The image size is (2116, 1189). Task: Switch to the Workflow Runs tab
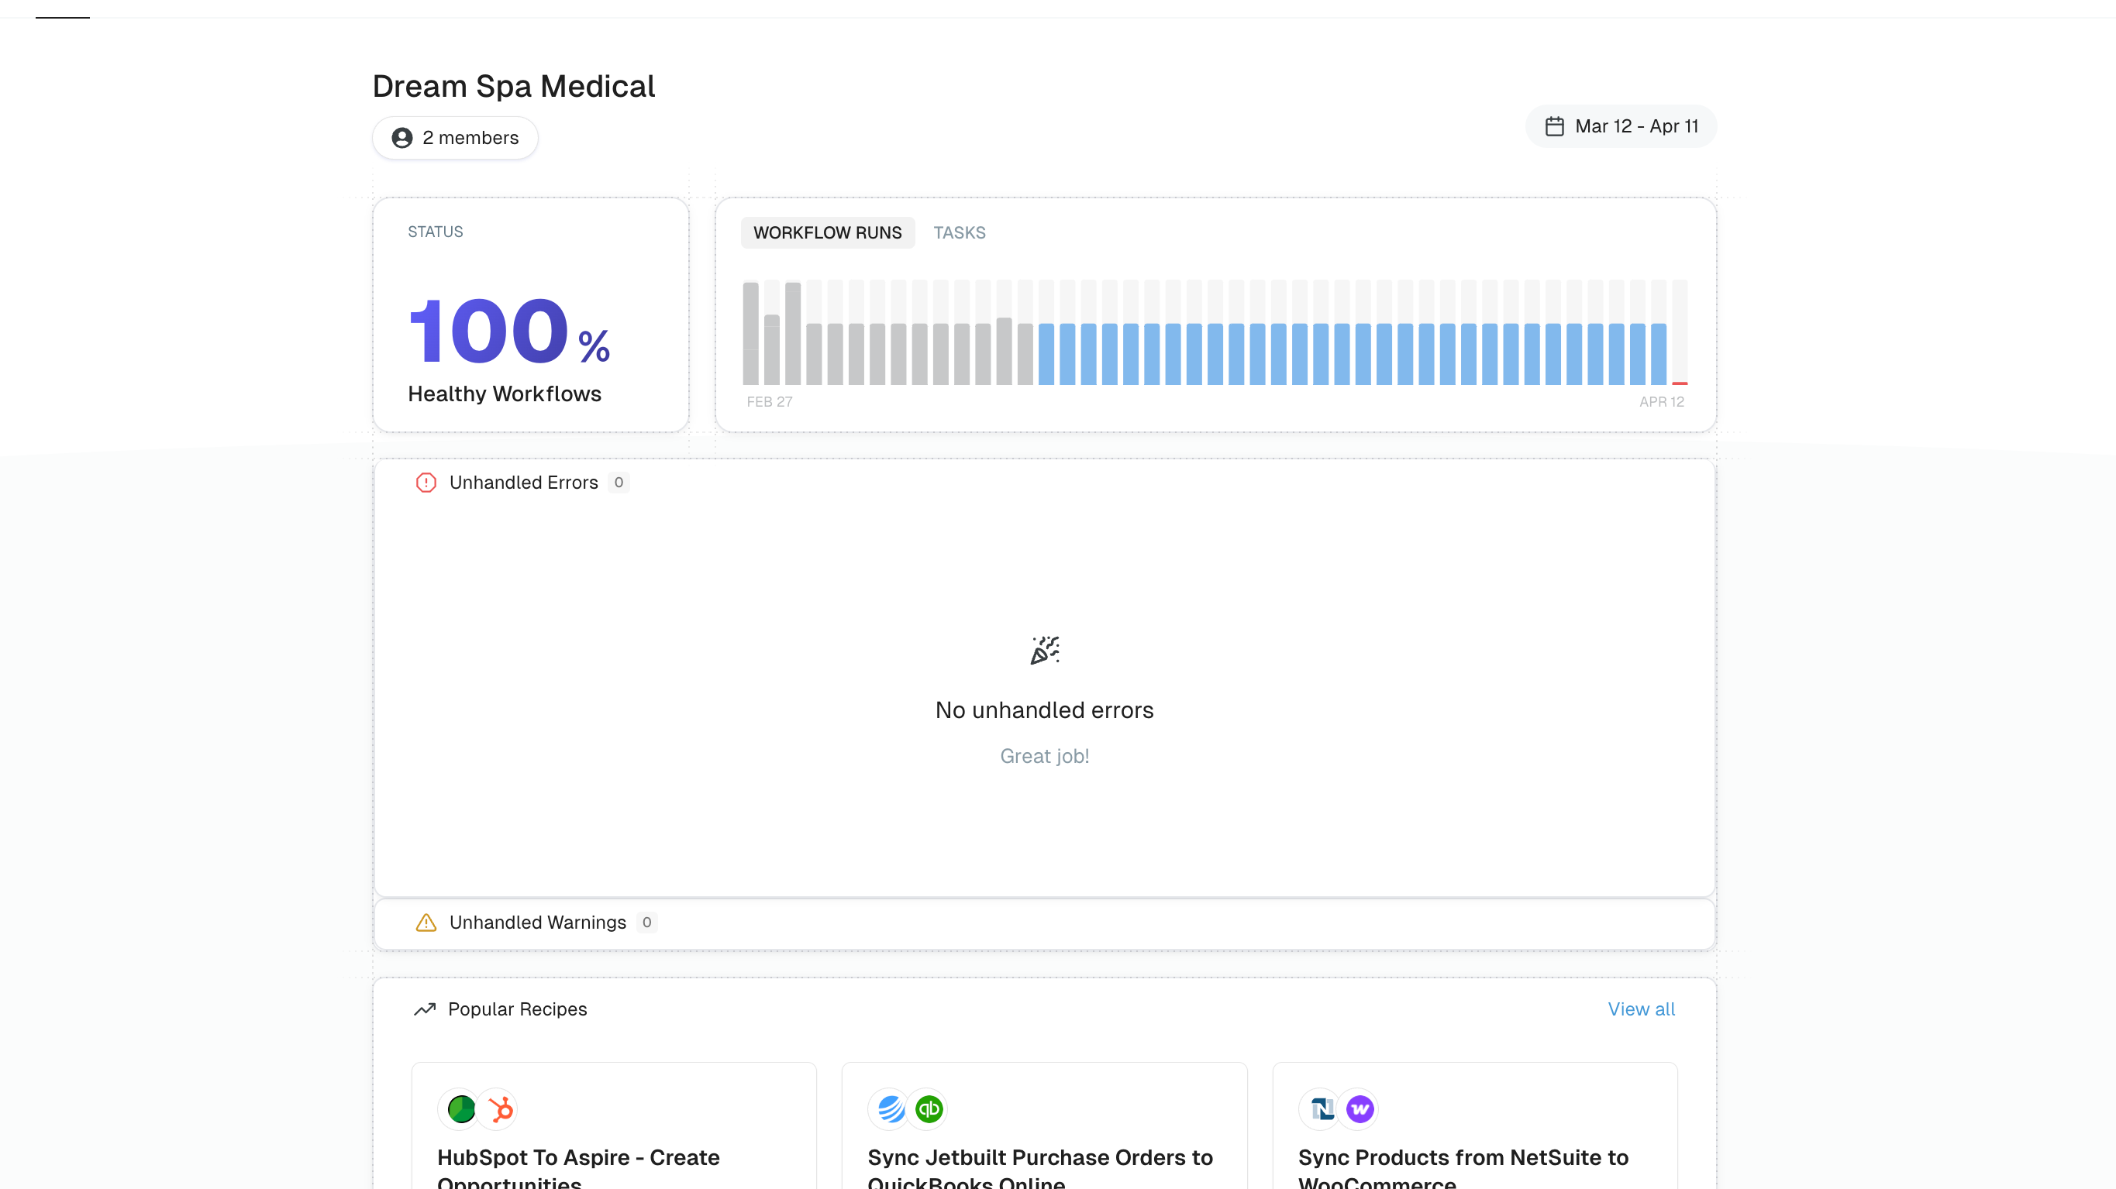[827, 233]
